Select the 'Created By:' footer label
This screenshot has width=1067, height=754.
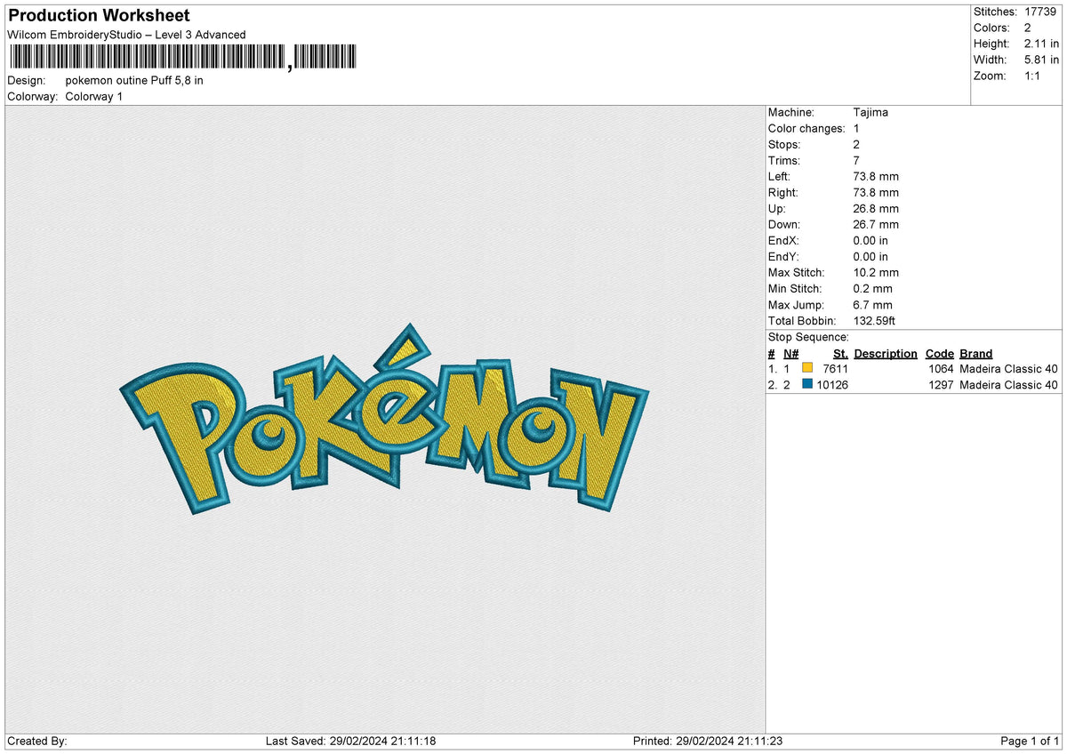(x=37, y=741)
